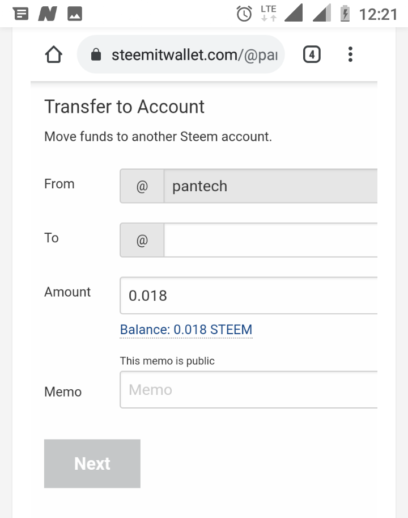Open the three-dot browser menu
This screenshot has width=408, height=518.
point(350,54)
